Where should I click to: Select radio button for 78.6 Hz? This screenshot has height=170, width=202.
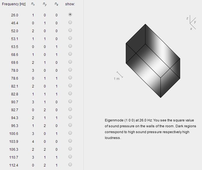pos(70,78)
